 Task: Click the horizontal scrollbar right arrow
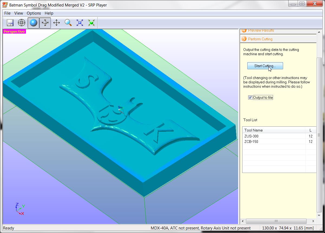313,221
